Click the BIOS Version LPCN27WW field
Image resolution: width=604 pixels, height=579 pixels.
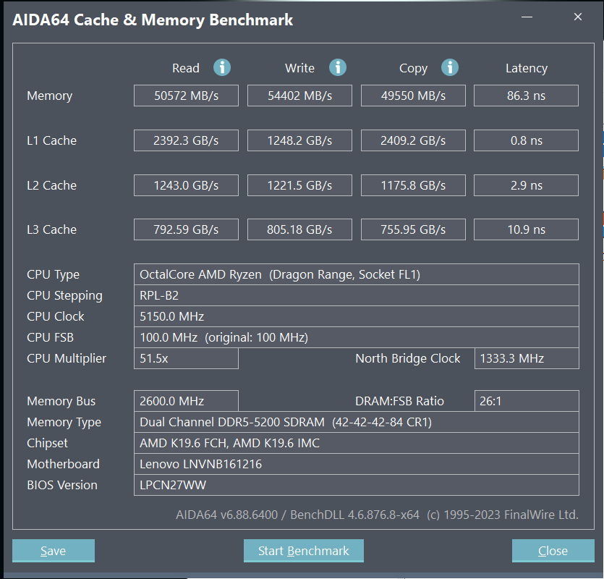click(x=357, y=485)
